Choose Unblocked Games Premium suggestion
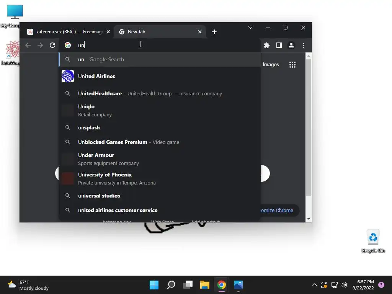The width and height of the screenshot is (392, 294). tap(160, 142)
